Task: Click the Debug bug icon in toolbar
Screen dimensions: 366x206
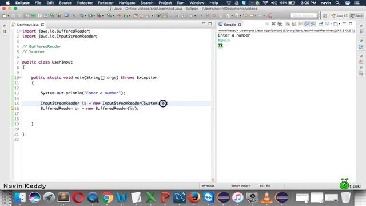Action: pyautogui.click(x=82, y=15)
